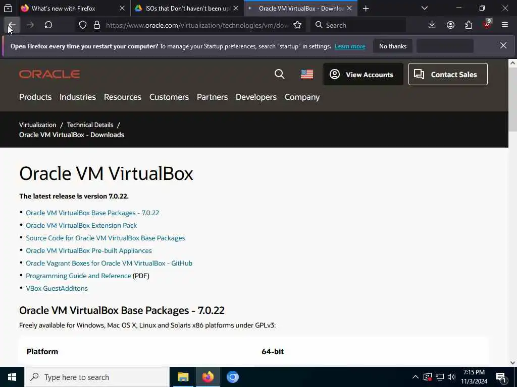Screen dimensions: 517x387
Task: Open the Developers navigation menu
Action: (256, 97)
